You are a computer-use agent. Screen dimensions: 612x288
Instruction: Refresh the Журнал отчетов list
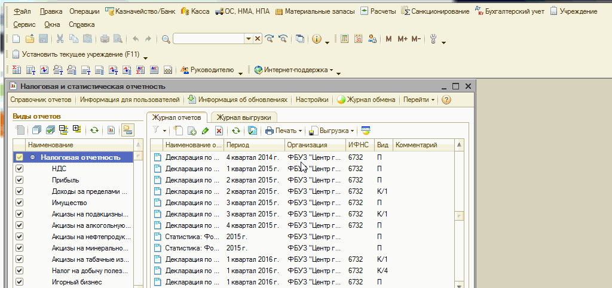pyautogui.click(x=235, y=131)
